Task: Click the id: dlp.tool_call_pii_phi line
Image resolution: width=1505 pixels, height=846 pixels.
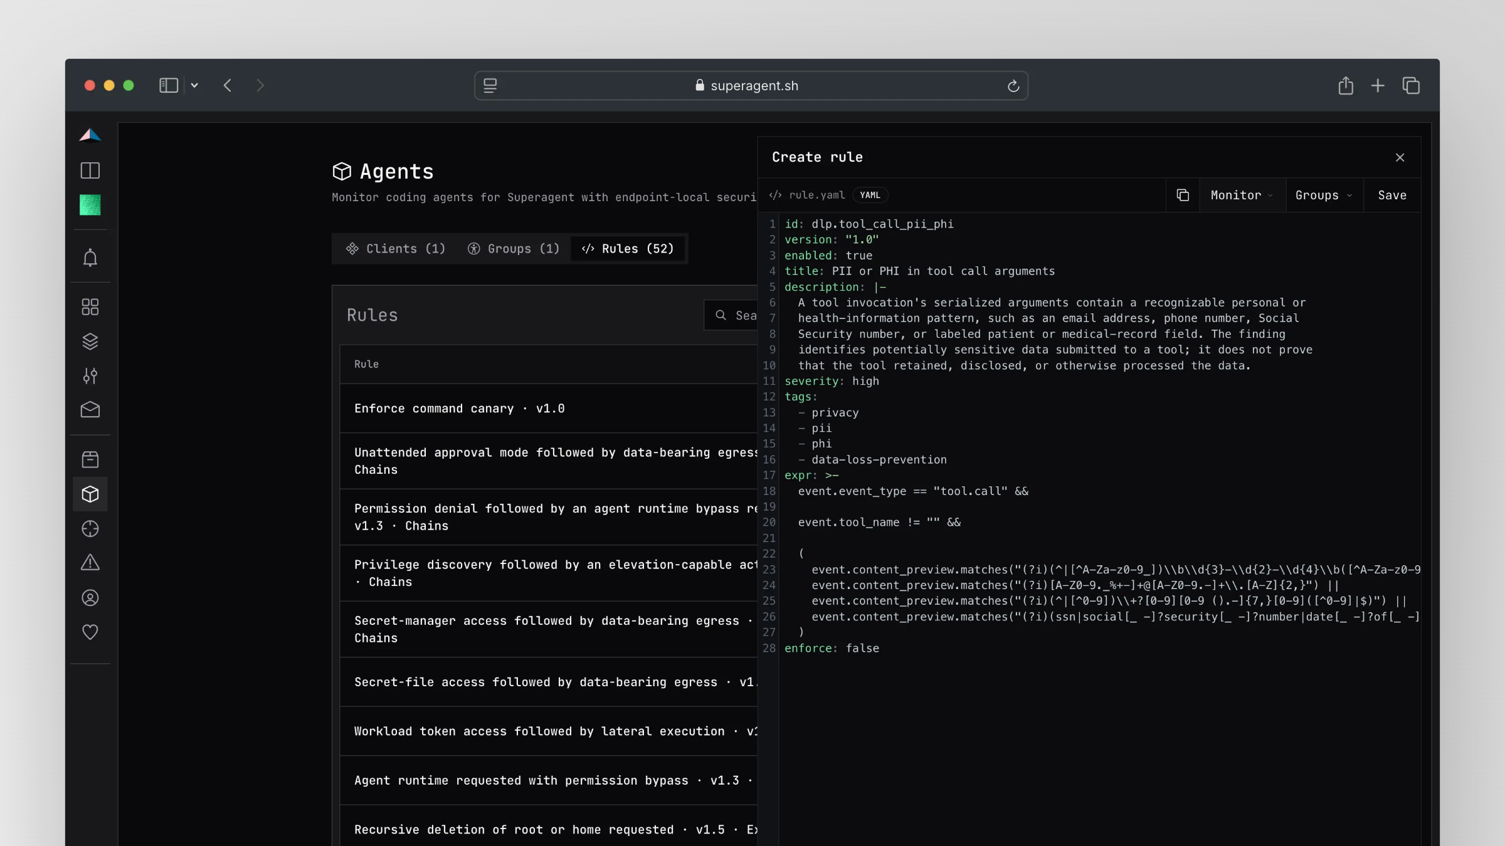Action: (x=869, y=224)
